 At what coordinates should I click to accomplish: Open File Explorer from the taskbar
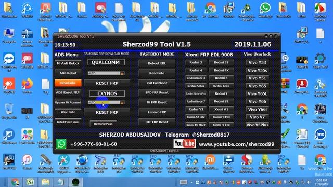(45, 182)
